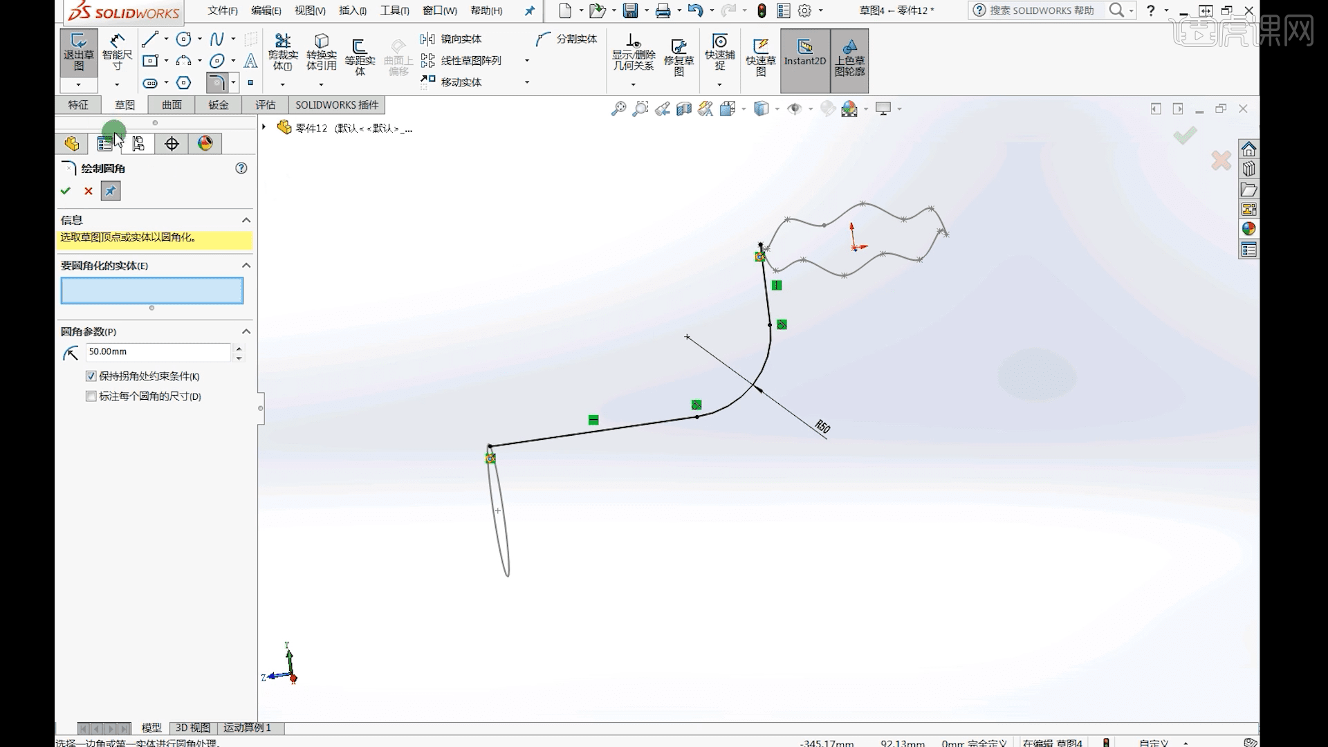Viewport: 1328px width, 747px height.
Task: Collapse the 信息 section chevron
Action: tap(246, 220)
